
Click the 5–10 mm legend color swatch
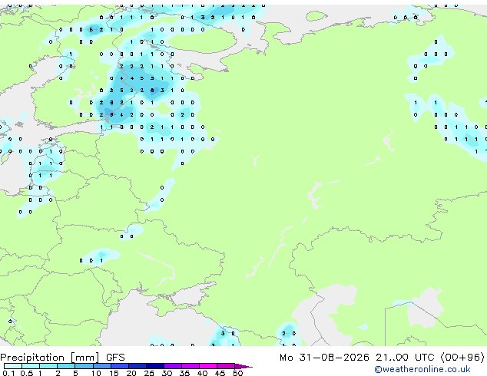pos(84,366)
